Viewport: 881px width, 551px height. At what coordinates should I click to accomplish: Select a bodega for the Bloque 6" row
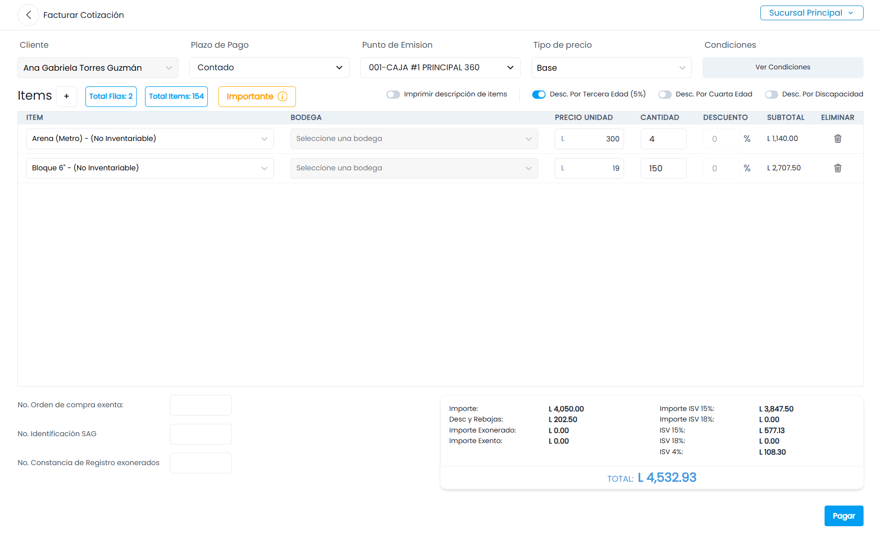point(414,168)
